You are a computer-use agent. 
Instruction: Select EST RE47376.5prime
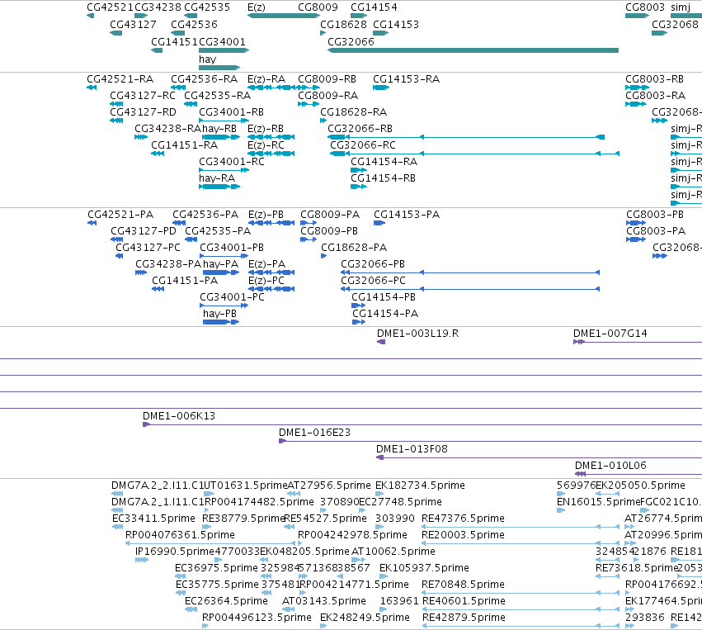tap(463, 519)
